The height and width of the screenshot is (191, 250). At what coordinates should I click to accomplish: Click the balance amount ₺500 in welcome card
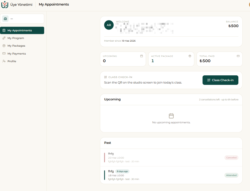coord(233,26)
